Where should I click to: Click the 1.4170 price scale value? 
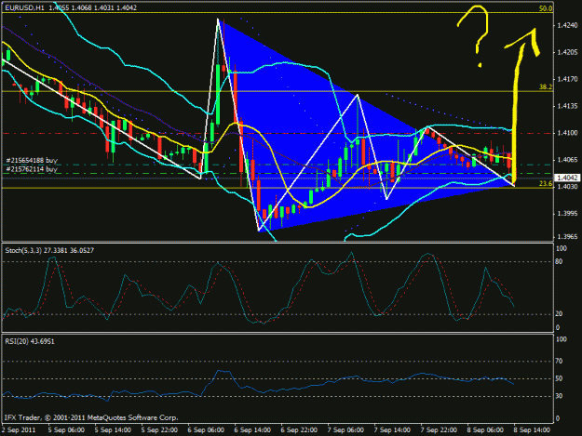tap(567, 79)
